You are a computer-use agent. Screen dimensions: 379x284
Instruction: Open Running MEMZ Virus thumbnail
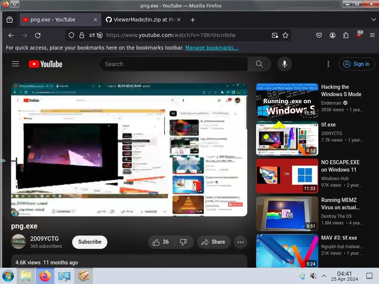pyautogui.click(x=287, y=214)
